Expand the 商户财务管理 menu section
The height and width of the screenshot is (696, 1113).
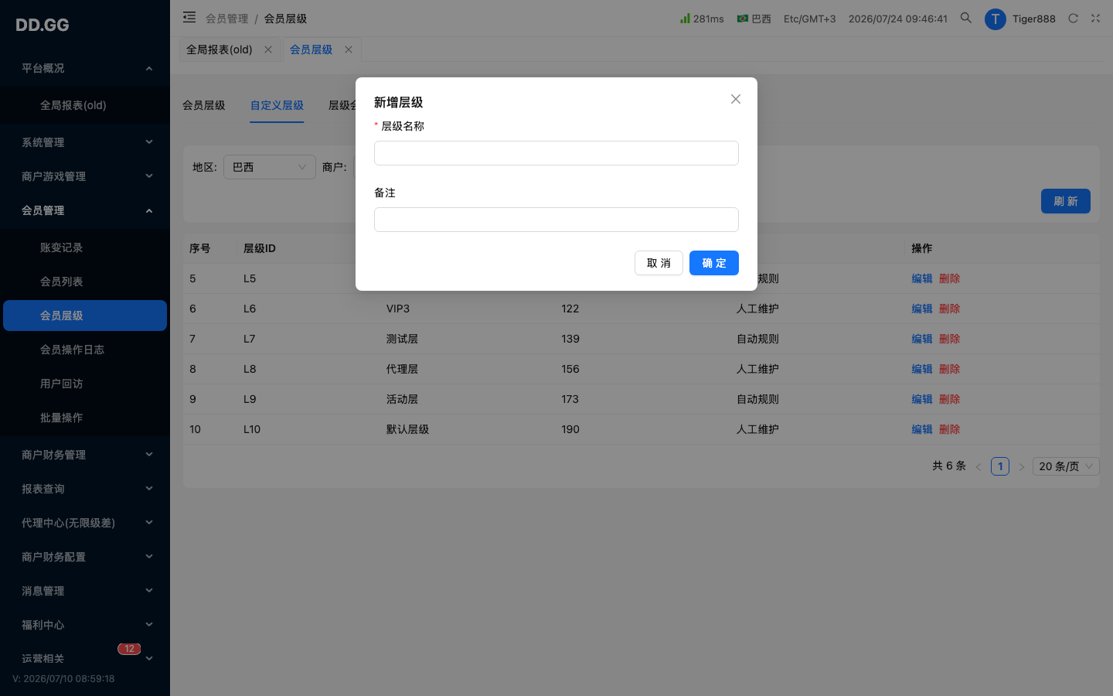coord(85,455)
